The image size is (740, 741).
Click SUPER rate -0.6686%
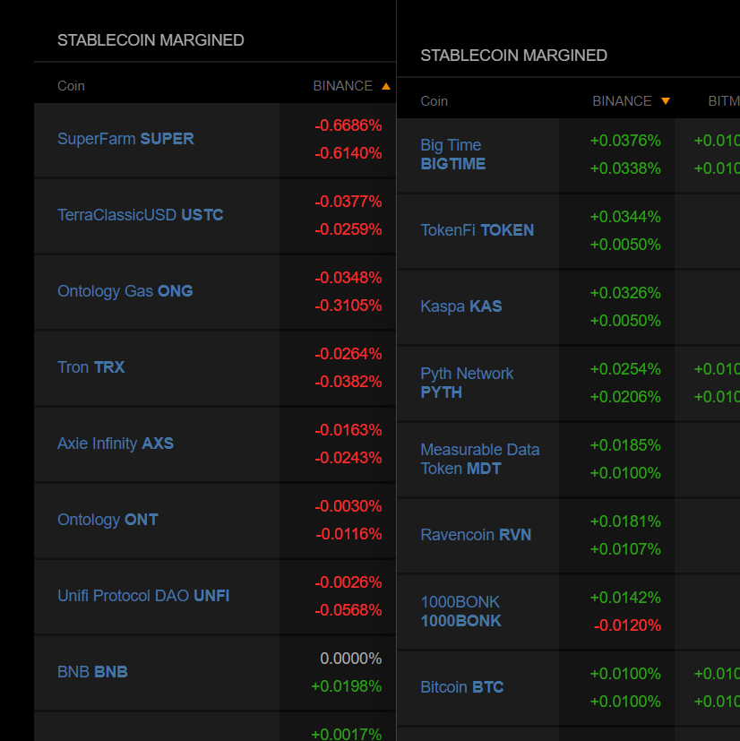pos(348,125)
